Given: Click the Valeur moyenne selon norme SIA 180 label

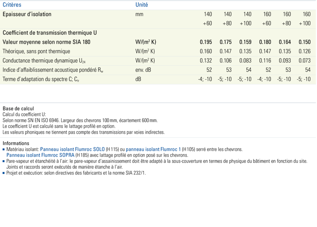Looking at the screenshot, I should [46, 42].
